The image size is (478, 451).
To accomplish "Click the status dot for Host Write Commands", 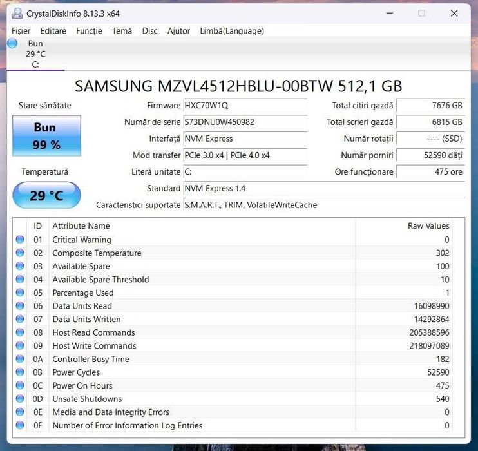I will click(x=20, y=345).
